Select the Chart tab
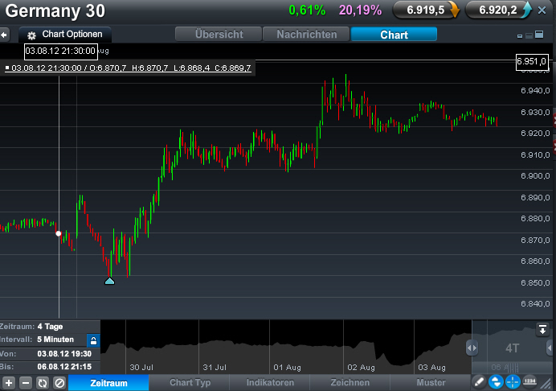 coord(394,35)
